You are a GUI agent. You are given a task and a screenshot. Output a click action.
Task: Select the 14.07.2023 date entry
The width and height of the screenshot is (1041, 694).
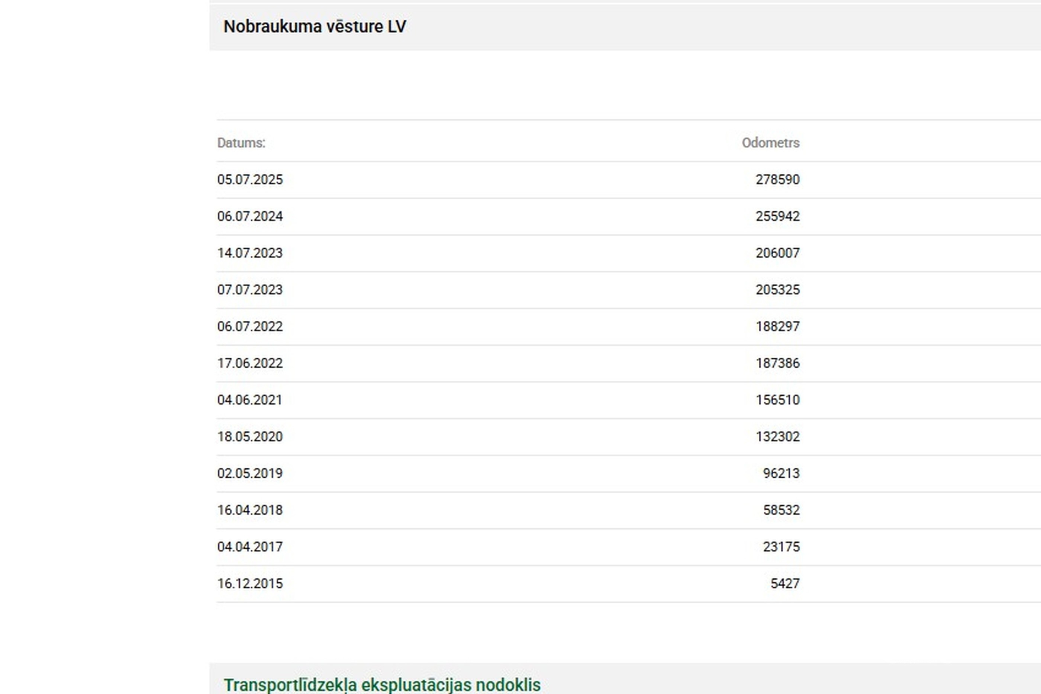(x=249, y=253)
